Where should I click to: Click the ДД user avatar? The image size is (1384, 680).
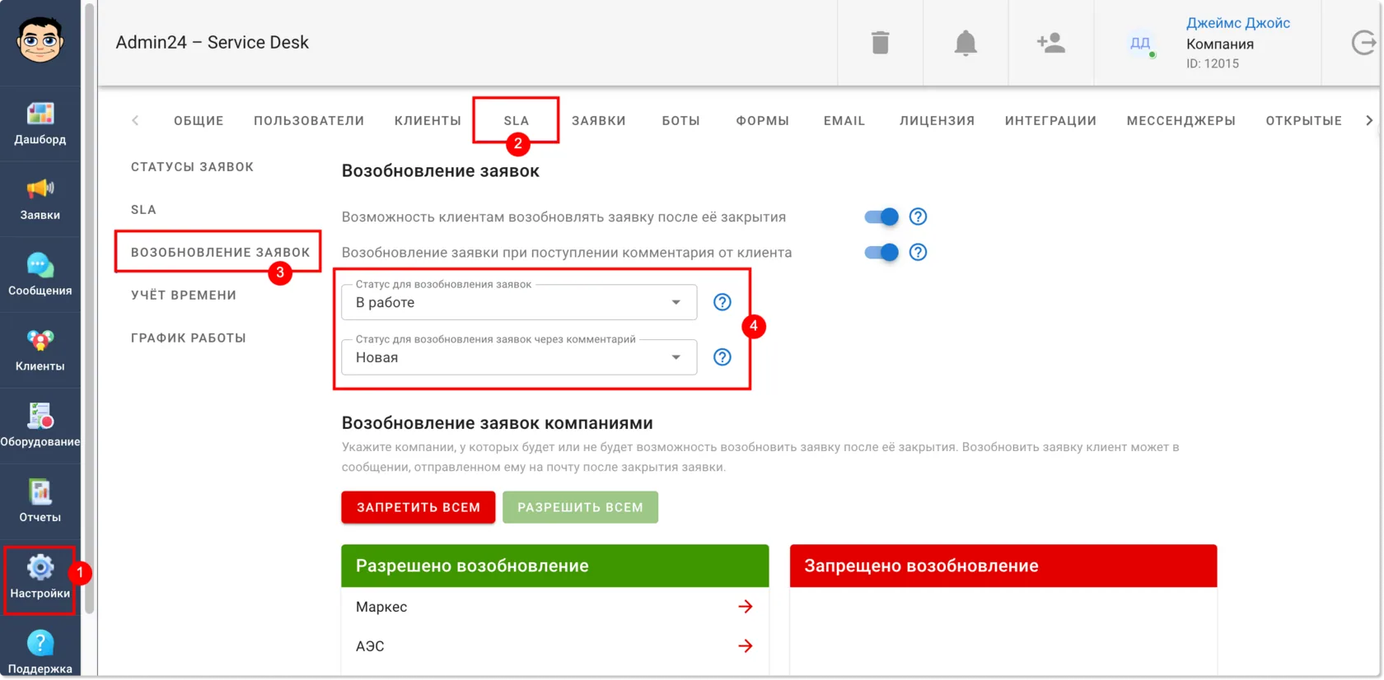point(1140,43)
